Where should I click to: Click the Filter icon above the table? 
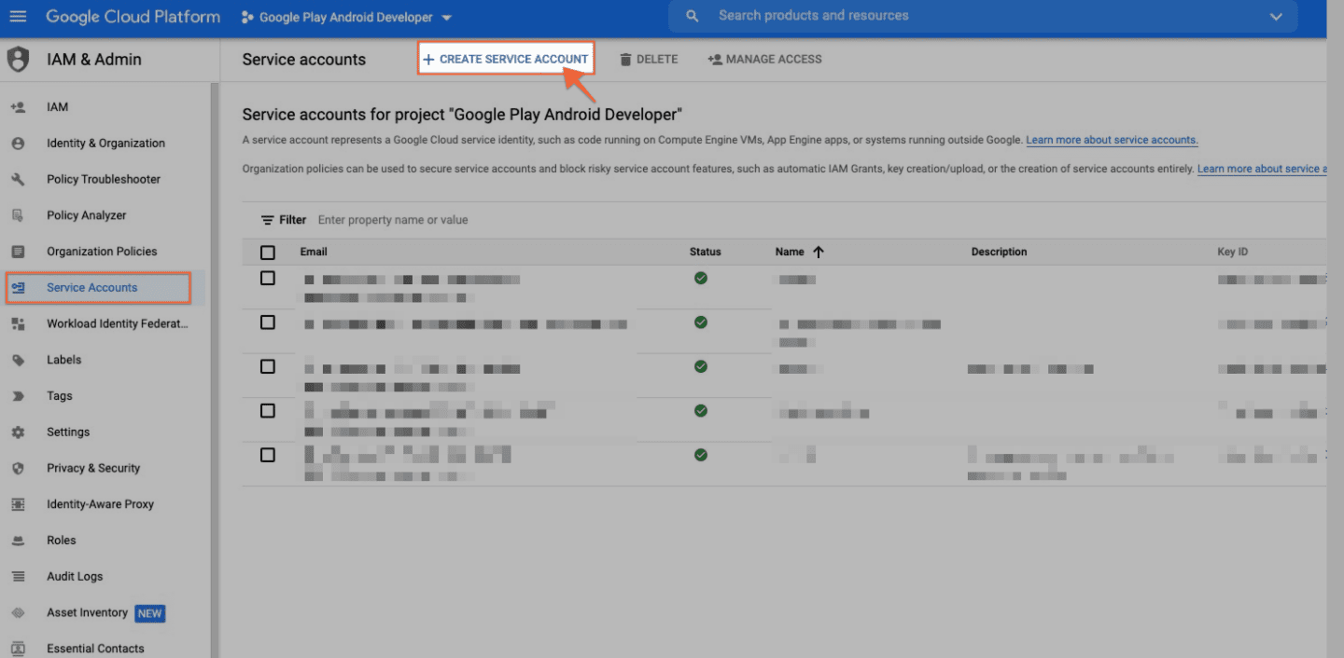[267, 220]
